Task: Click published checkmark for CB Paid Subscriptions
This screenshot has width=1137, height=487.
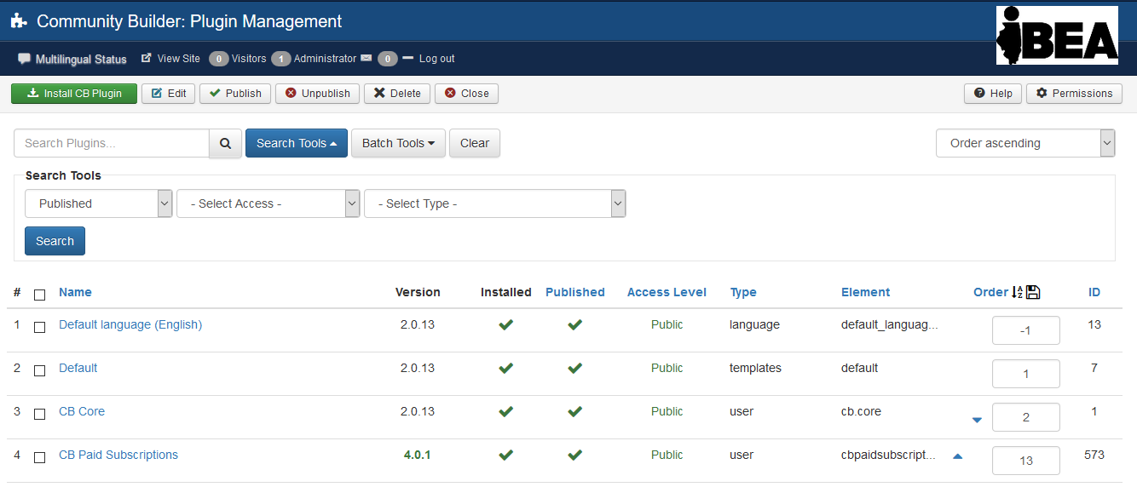Action: 575,455
